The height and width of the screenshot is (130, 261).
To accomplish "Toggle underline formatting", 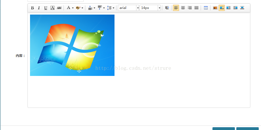I will tap(46, 8).
